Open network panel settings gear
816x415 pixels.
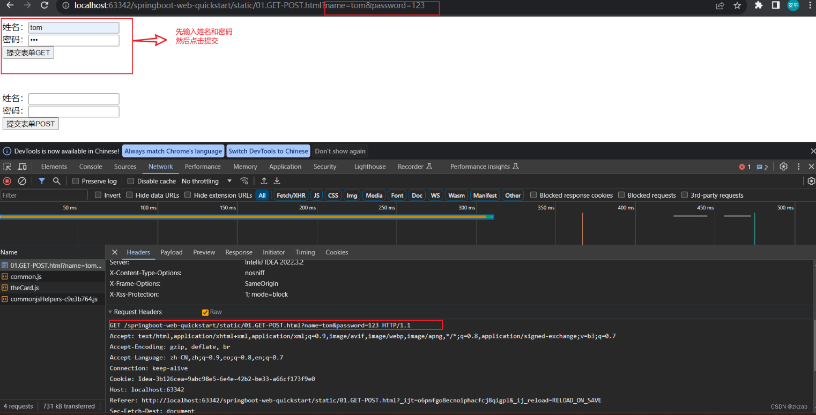811,181
